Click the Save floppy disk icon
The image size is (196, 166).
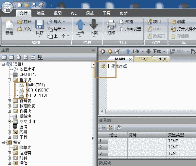pos(40,24)
